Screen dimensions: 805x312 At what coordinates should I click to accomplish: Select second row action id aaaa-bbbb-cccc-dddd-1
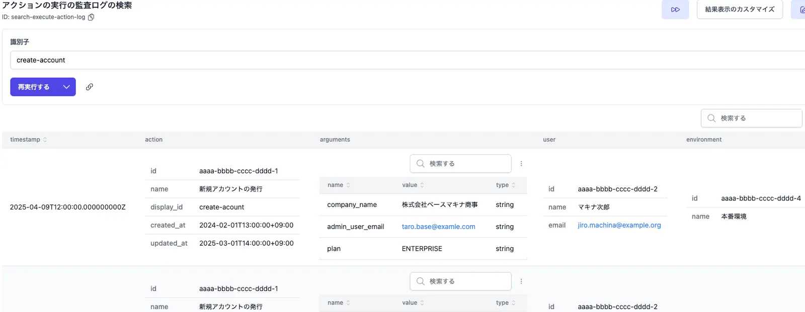(238, 288)
